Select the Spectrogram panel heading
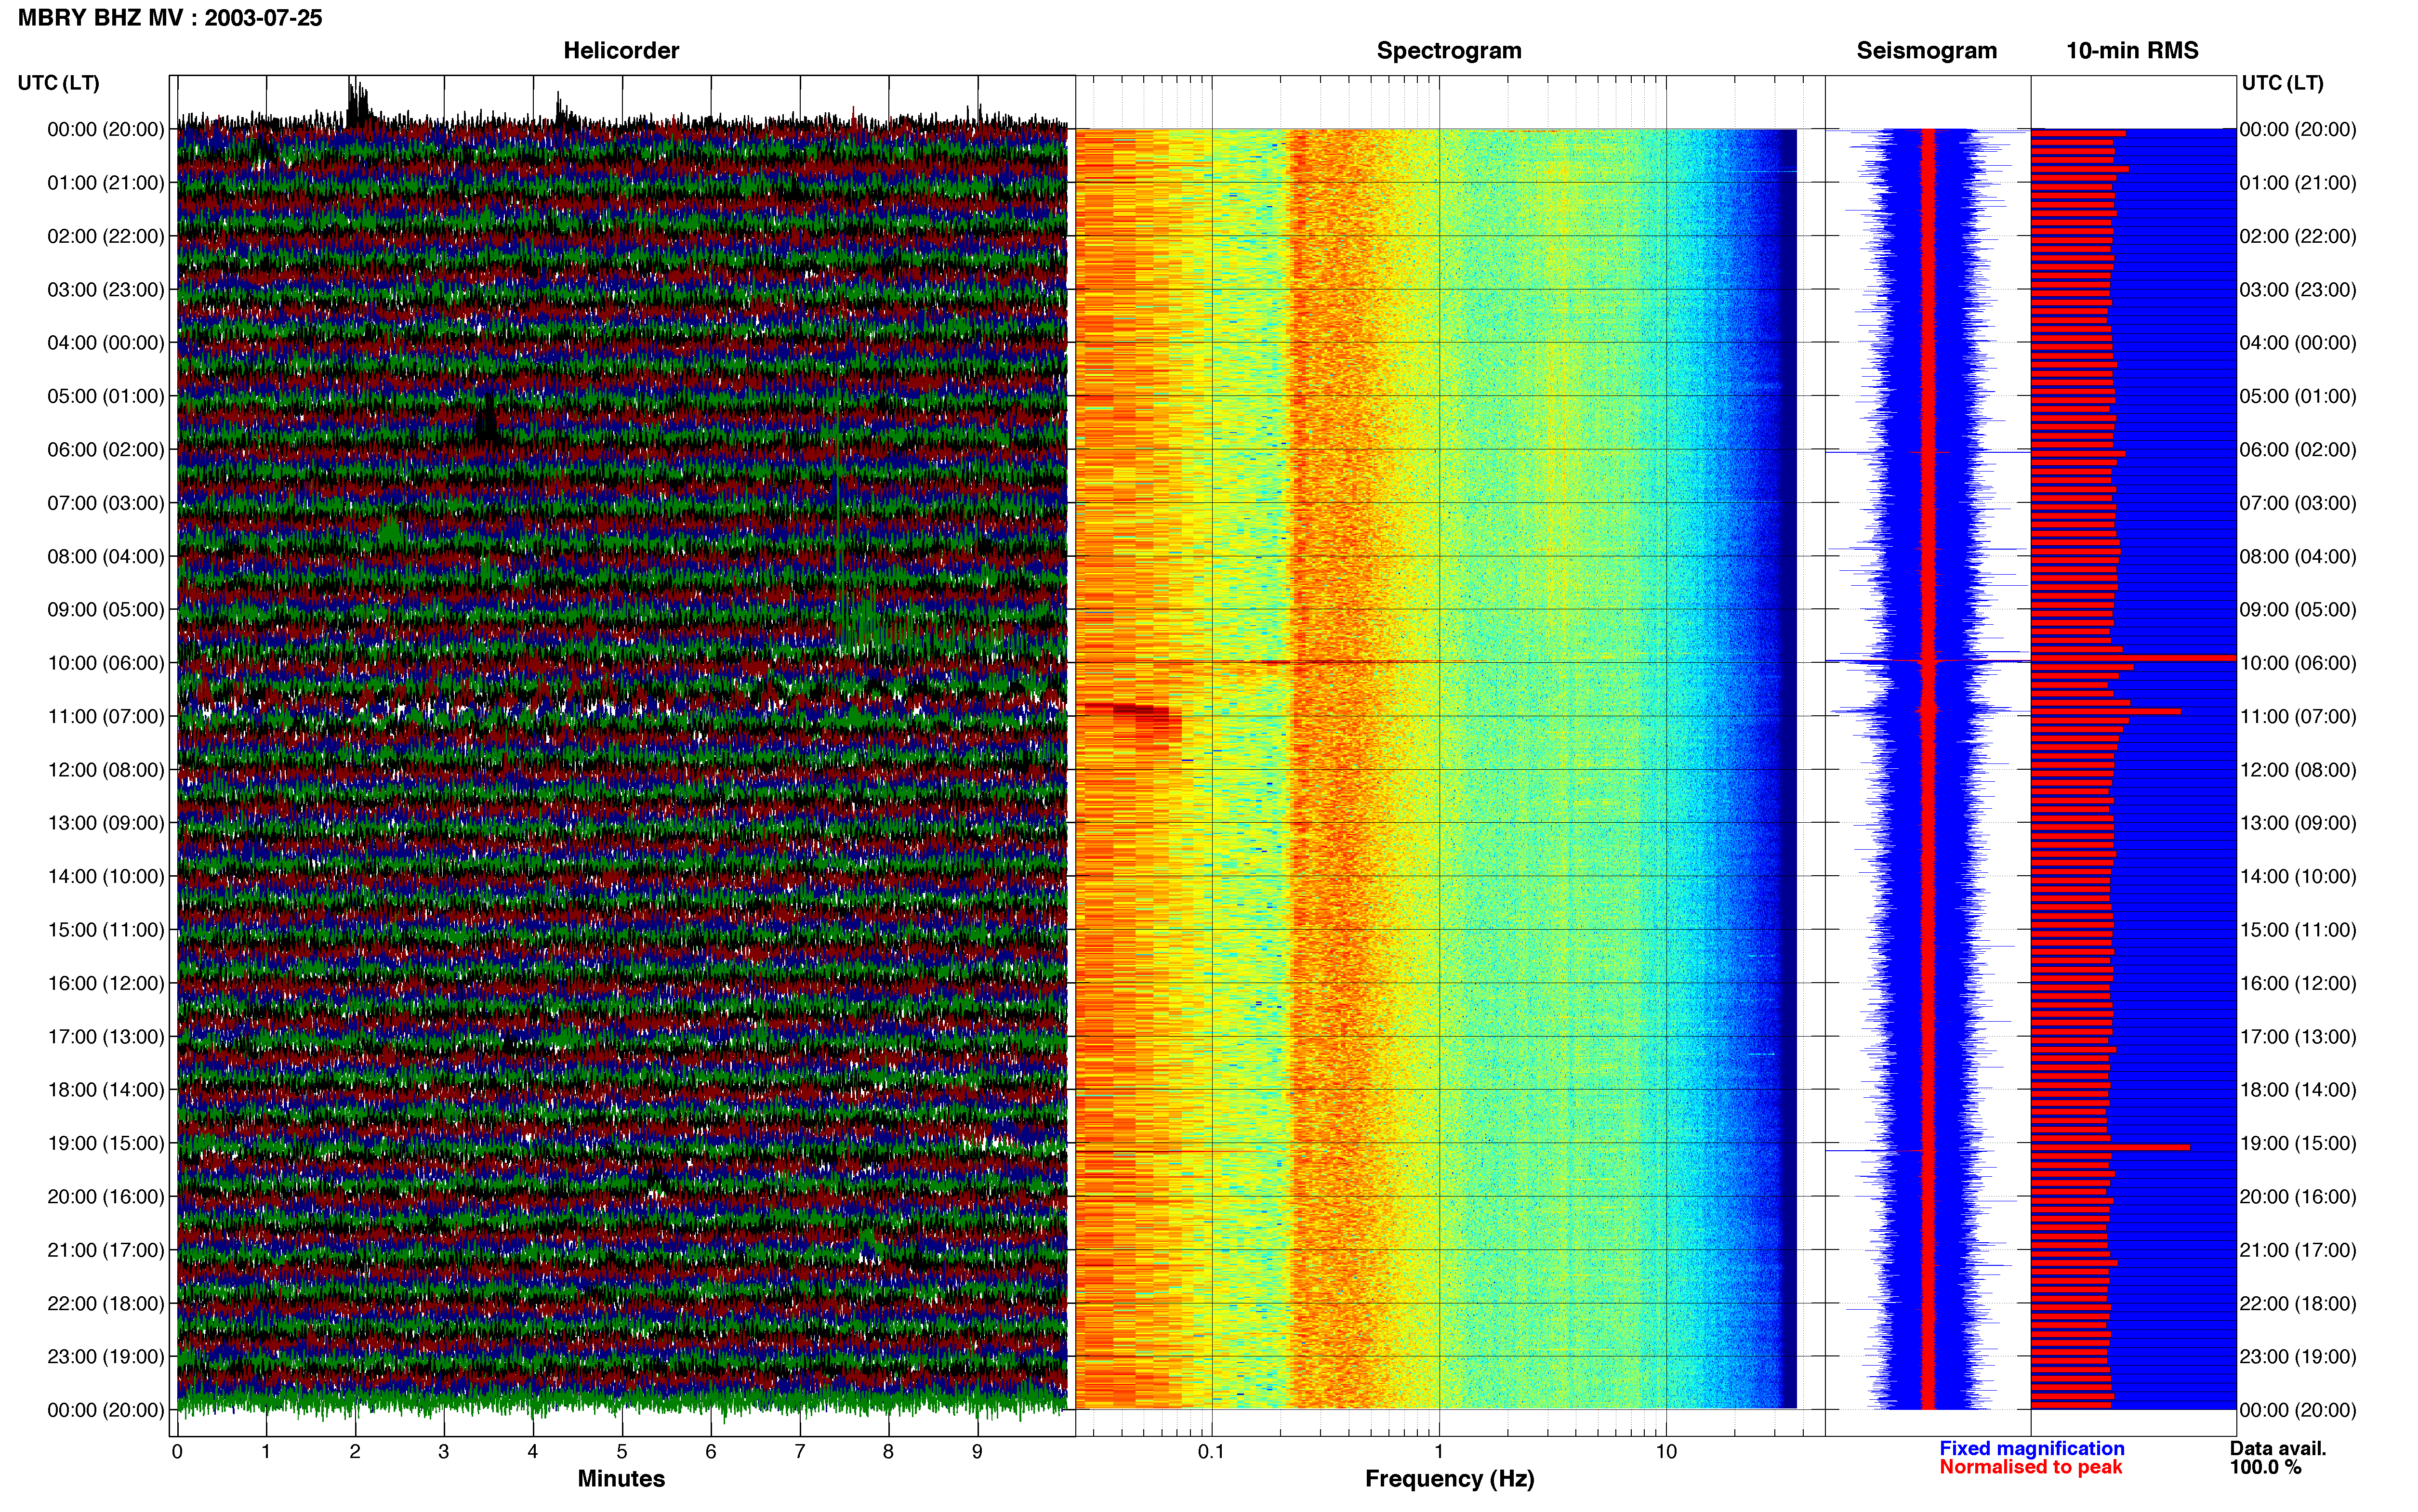2418x1512 pixels. (1449, 51)
